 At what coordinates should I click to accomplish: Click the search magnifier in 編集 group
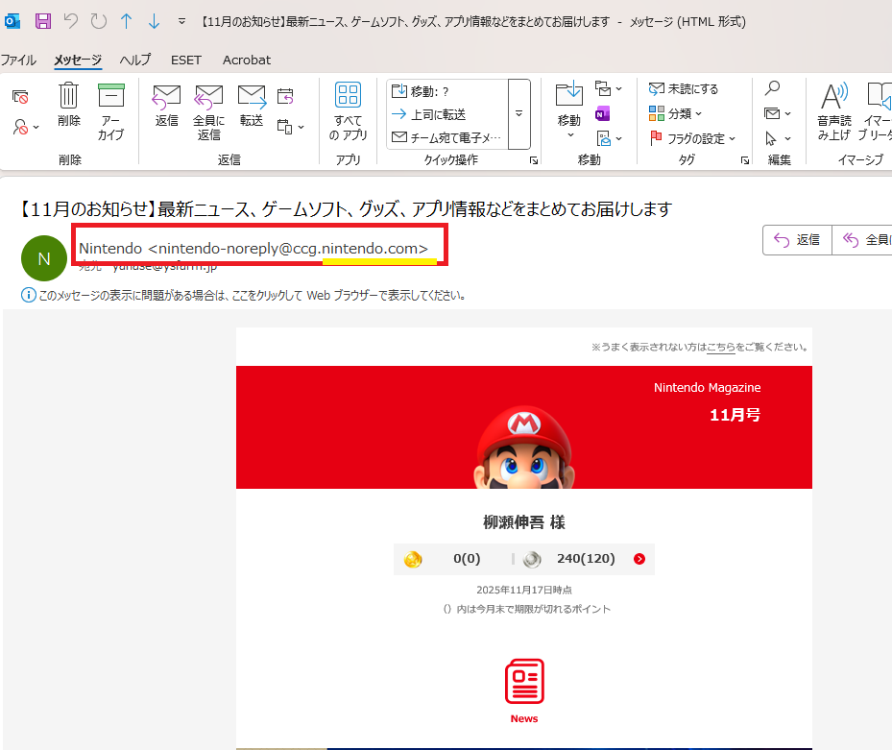(x=772, y=88)
